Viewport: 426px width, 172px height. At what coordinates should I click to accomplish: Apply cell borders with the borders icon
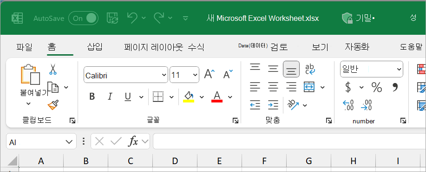click(158, 96)
